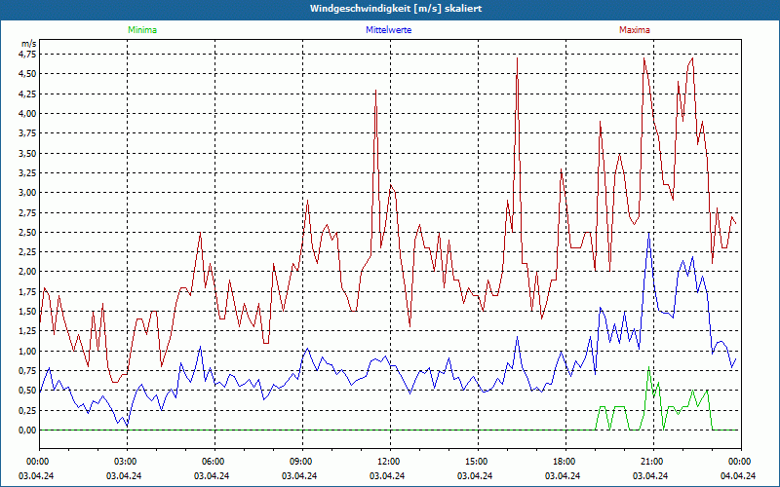The width and height of the screenshot is (780, 487).
Task: Select the 4,75 y-axis value
Action: click(x=27, y=54)
